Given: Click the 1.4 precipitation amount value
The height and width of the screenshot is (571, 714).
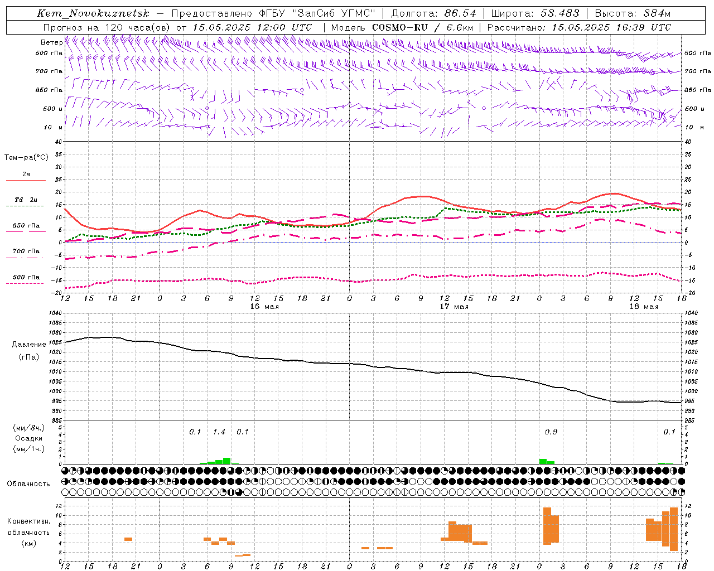Looking at the screenshot, I should point(219,432).
